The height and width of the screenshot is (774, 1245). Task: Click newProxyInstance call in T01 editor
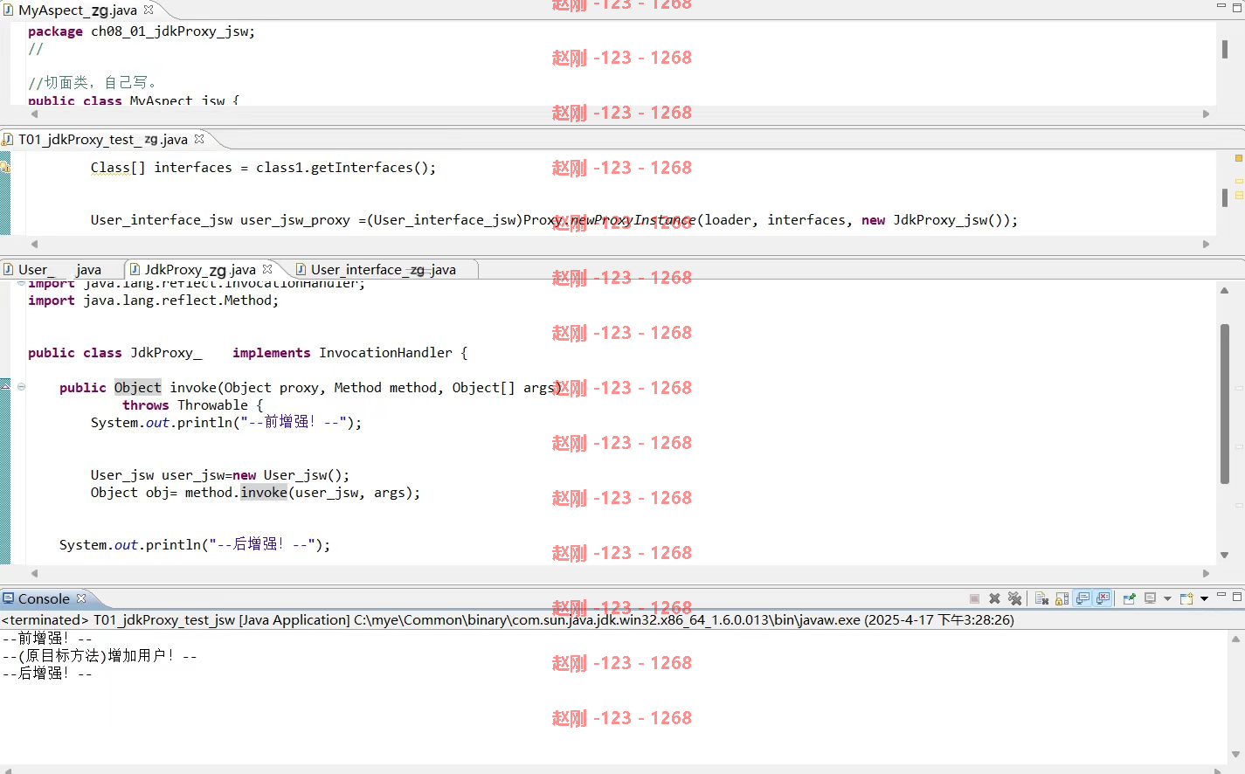click(x=633, y=220)
